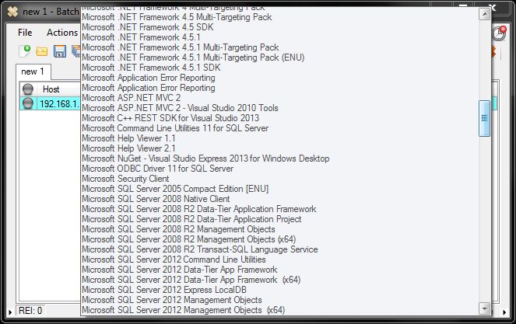Select Microsoft NuGet - Visual Studio Express 2013 entry

click(205, 159)
